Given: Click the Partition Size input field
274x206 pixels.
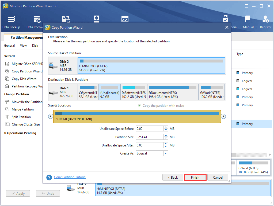Looking at the screenshot, I should click(x=150, y=137).
